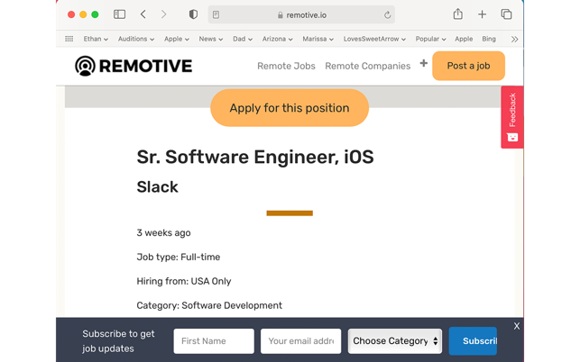Click the Subscribe button
580x362 pixels.
tap(473, 341)
